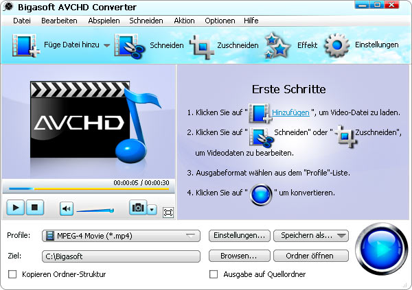The width and height of the screenshot is (412, 290).
Task: Enable Kopieren Ordner-Struktur checkbox
Action: click(x=12, y=274)
